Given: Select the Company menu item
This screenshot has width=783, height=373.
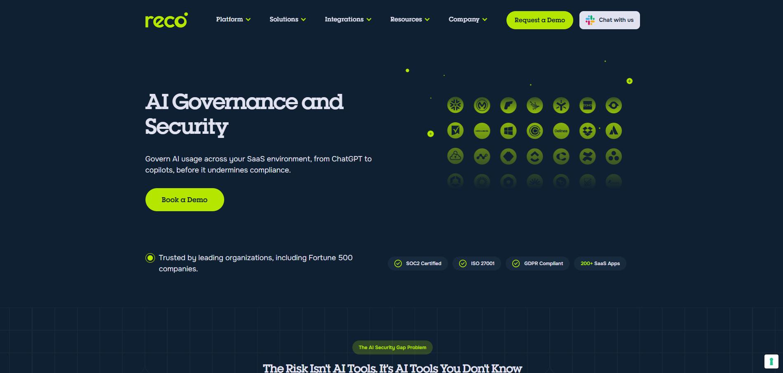Looking at the screenshot, I should point(467,19).
